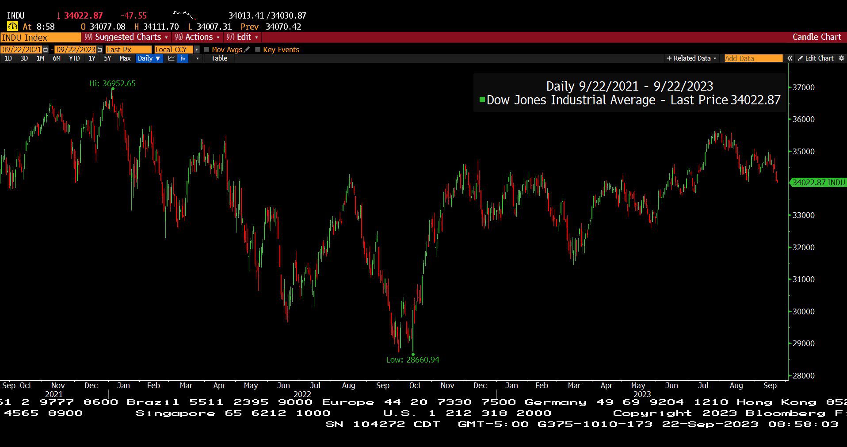Viewport: 847px width, 447px height.
Task: Select the 1D time range
Action: click(8, 58)
